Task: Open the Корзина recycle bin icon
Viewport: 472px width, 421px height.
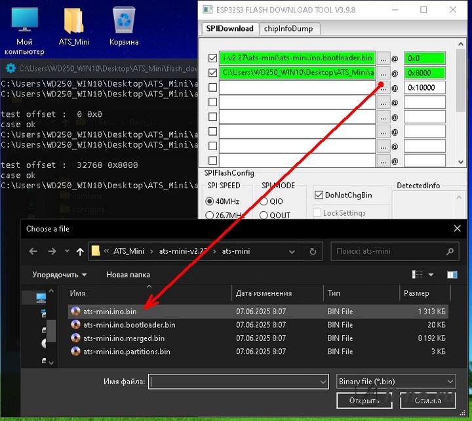Action: [x=124, y=26]
